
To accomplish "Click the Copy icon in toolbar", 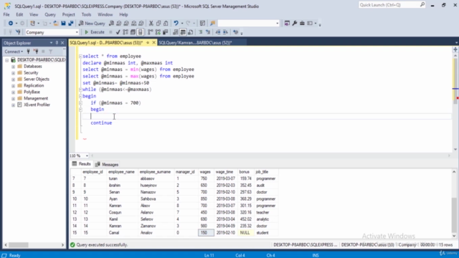I will 158,23.
